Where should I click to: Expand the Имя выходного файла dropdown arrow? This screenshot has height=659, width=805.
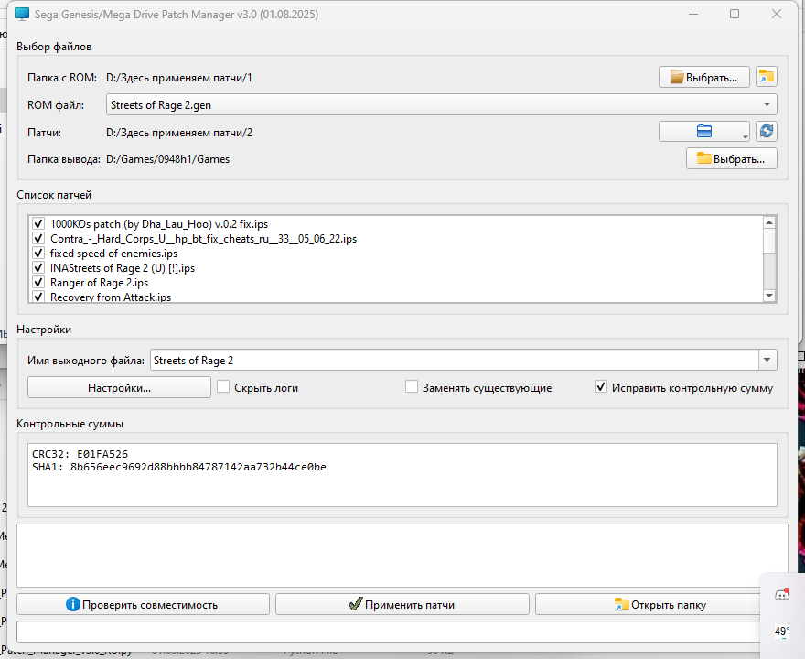tap(767, 360)
